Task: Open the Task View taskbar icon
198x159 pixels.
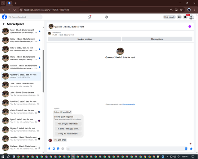Action: pyautogui.click(x=13, y=157)
